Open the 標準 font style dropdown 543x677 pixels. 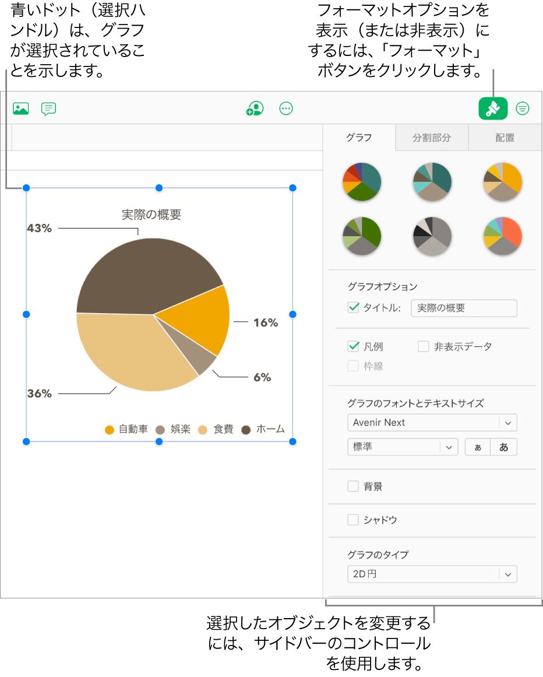pyautogui.click(x=403, y=447)
